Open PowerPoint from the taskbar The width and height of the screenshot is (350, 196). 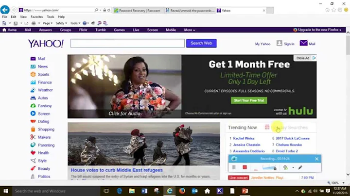click(x=245, y=191)
